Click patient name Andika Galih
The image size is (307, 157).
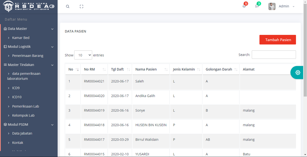point(145,96)
